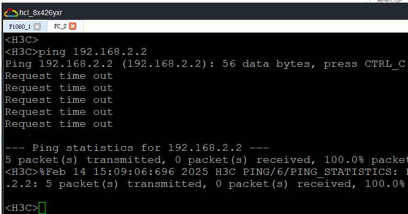Click the HCL cloud logo icon
Image resolution: width=408 pixels, height=214 pixels.
(11, 13)
